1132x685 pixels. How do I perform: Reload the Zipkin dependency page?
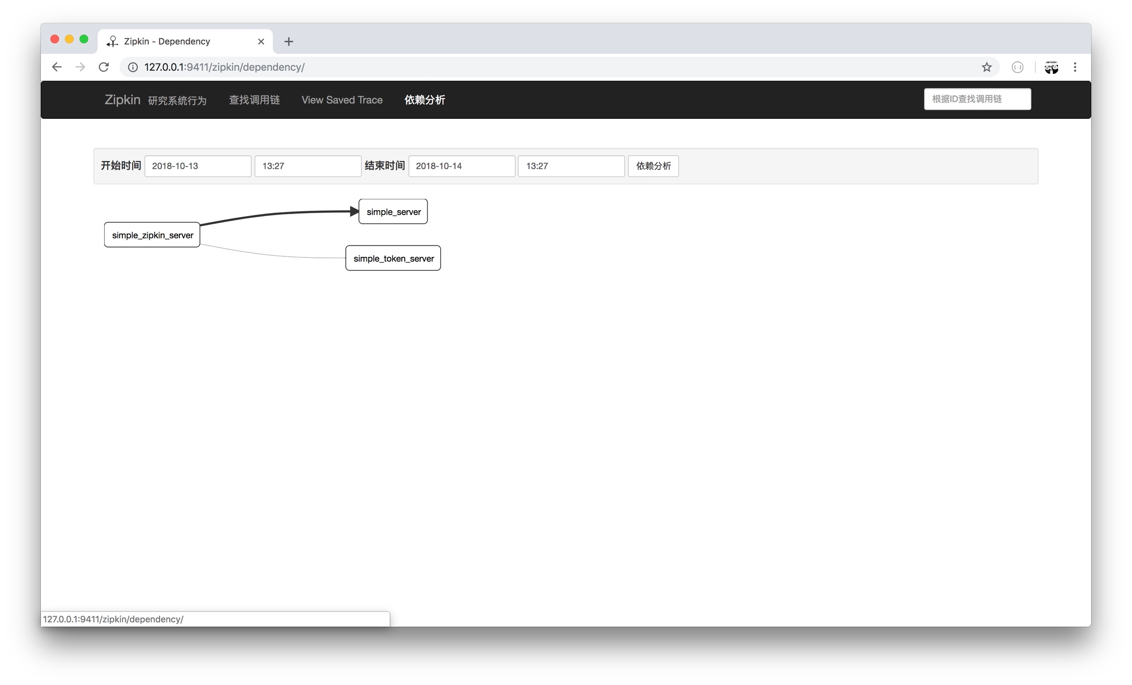point(104,67)
